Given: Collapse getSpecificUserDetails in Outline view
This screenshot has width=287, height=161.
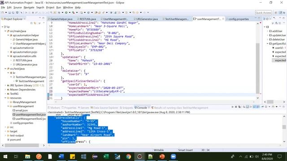Looking at the screenshot, I should pyautogui.click(x=267, y=44).
